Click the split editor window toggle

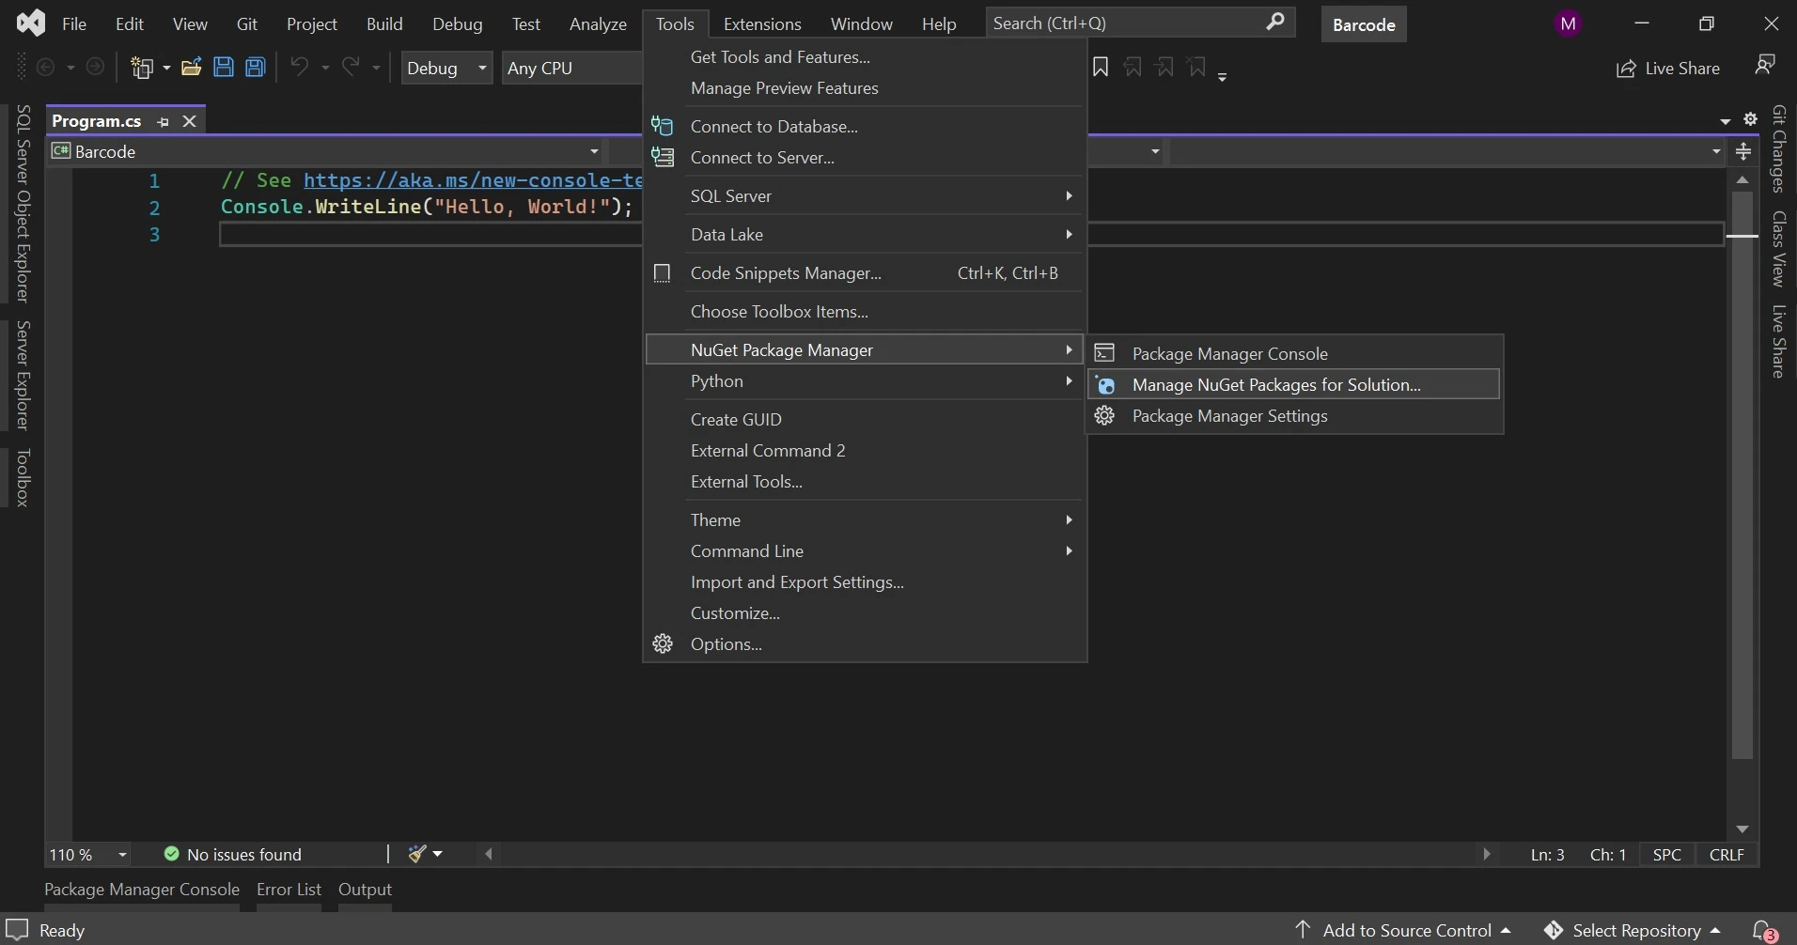tap(1743, 151)
